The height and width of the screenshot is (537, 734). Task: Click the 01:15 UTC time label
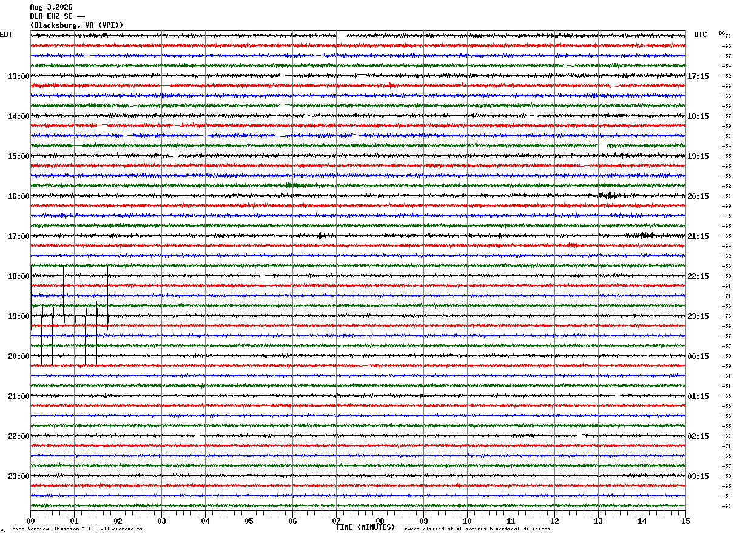[698, 396]
